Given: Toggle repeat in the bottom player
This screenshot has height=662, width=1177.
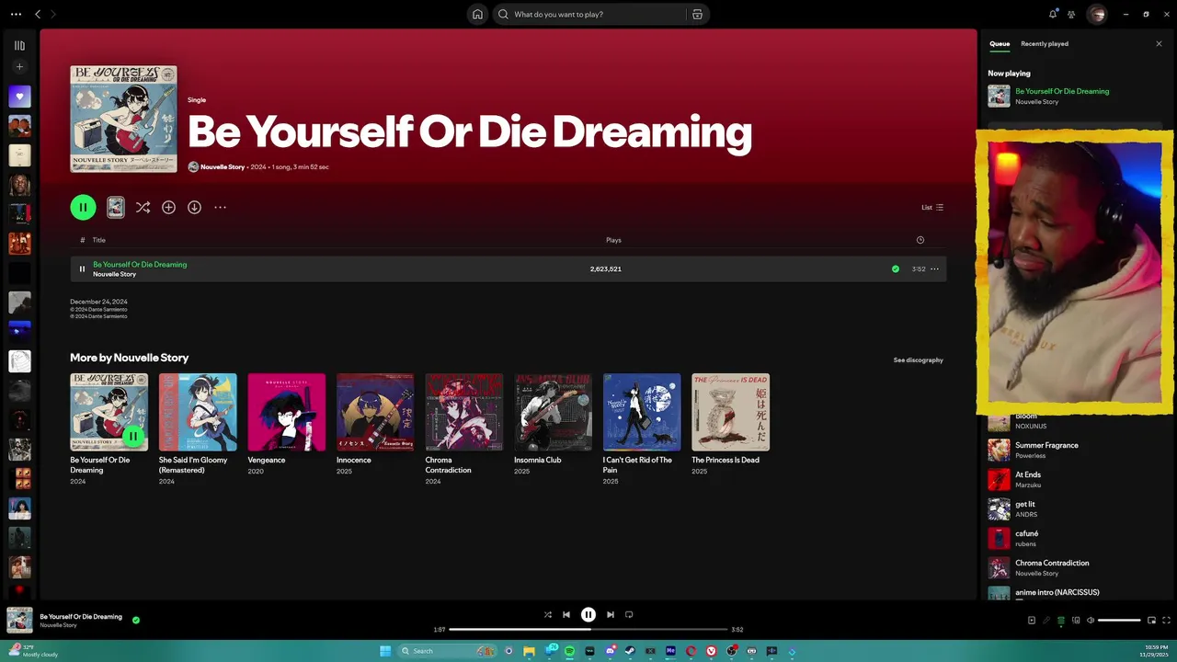Looking at the screenshot, I should pos(629,614).
